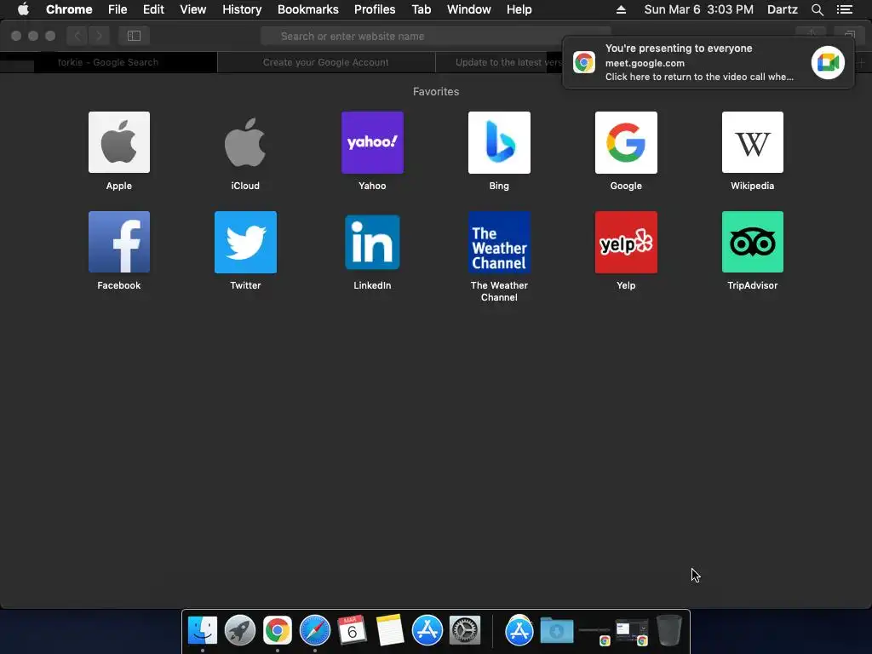Switch to Update to the latest version tab
The image size is (872, 654).
pos(499,62)
